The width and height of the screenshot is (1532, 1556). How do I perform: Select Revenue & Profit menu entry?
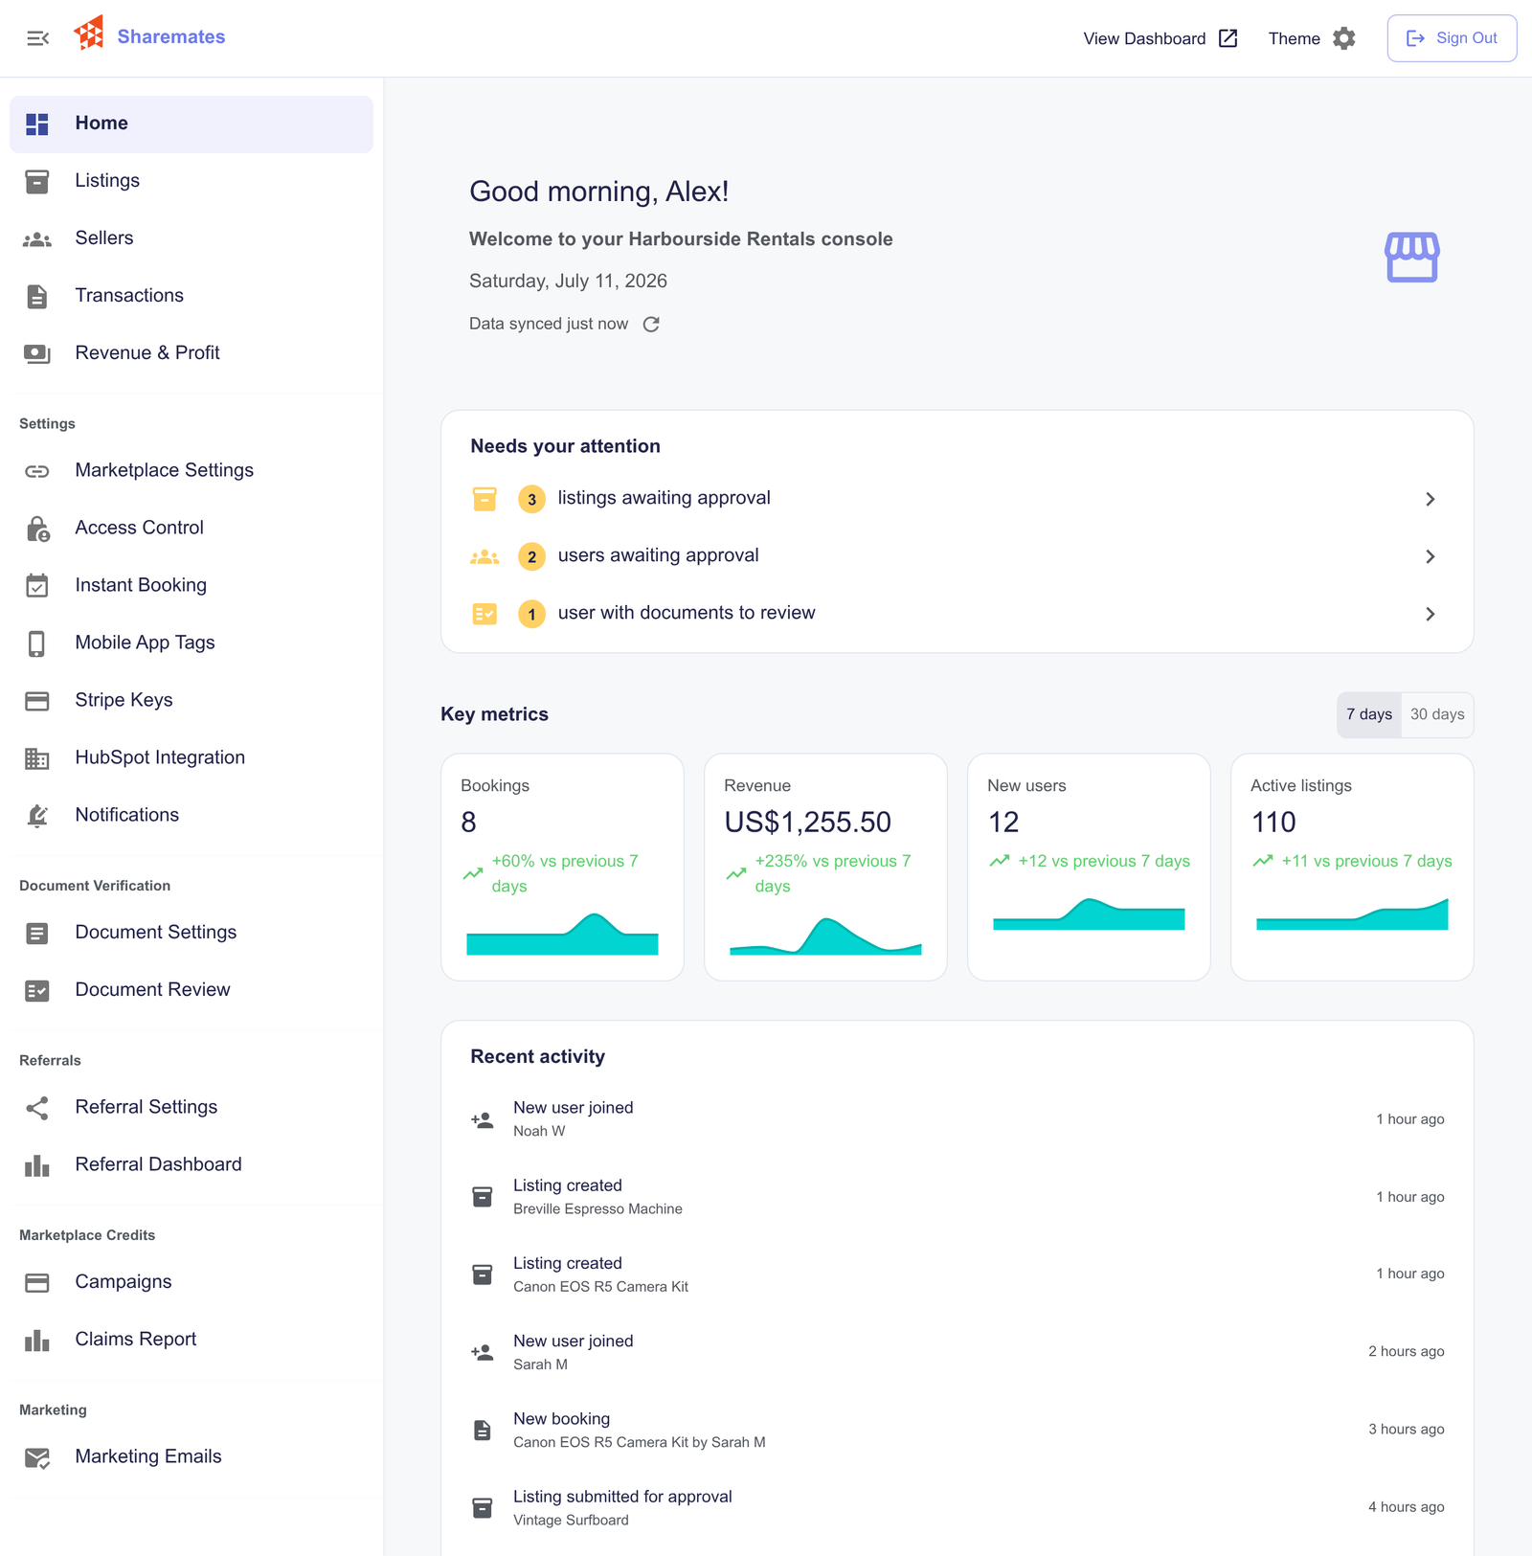coord(191,353)
